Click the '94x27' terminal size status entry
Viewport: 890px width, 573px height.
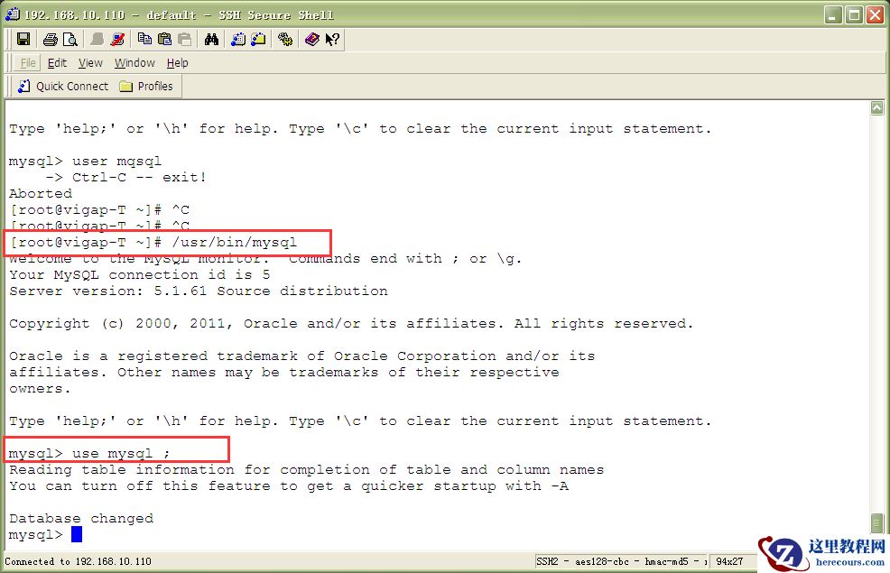click(x=730, y=561)
